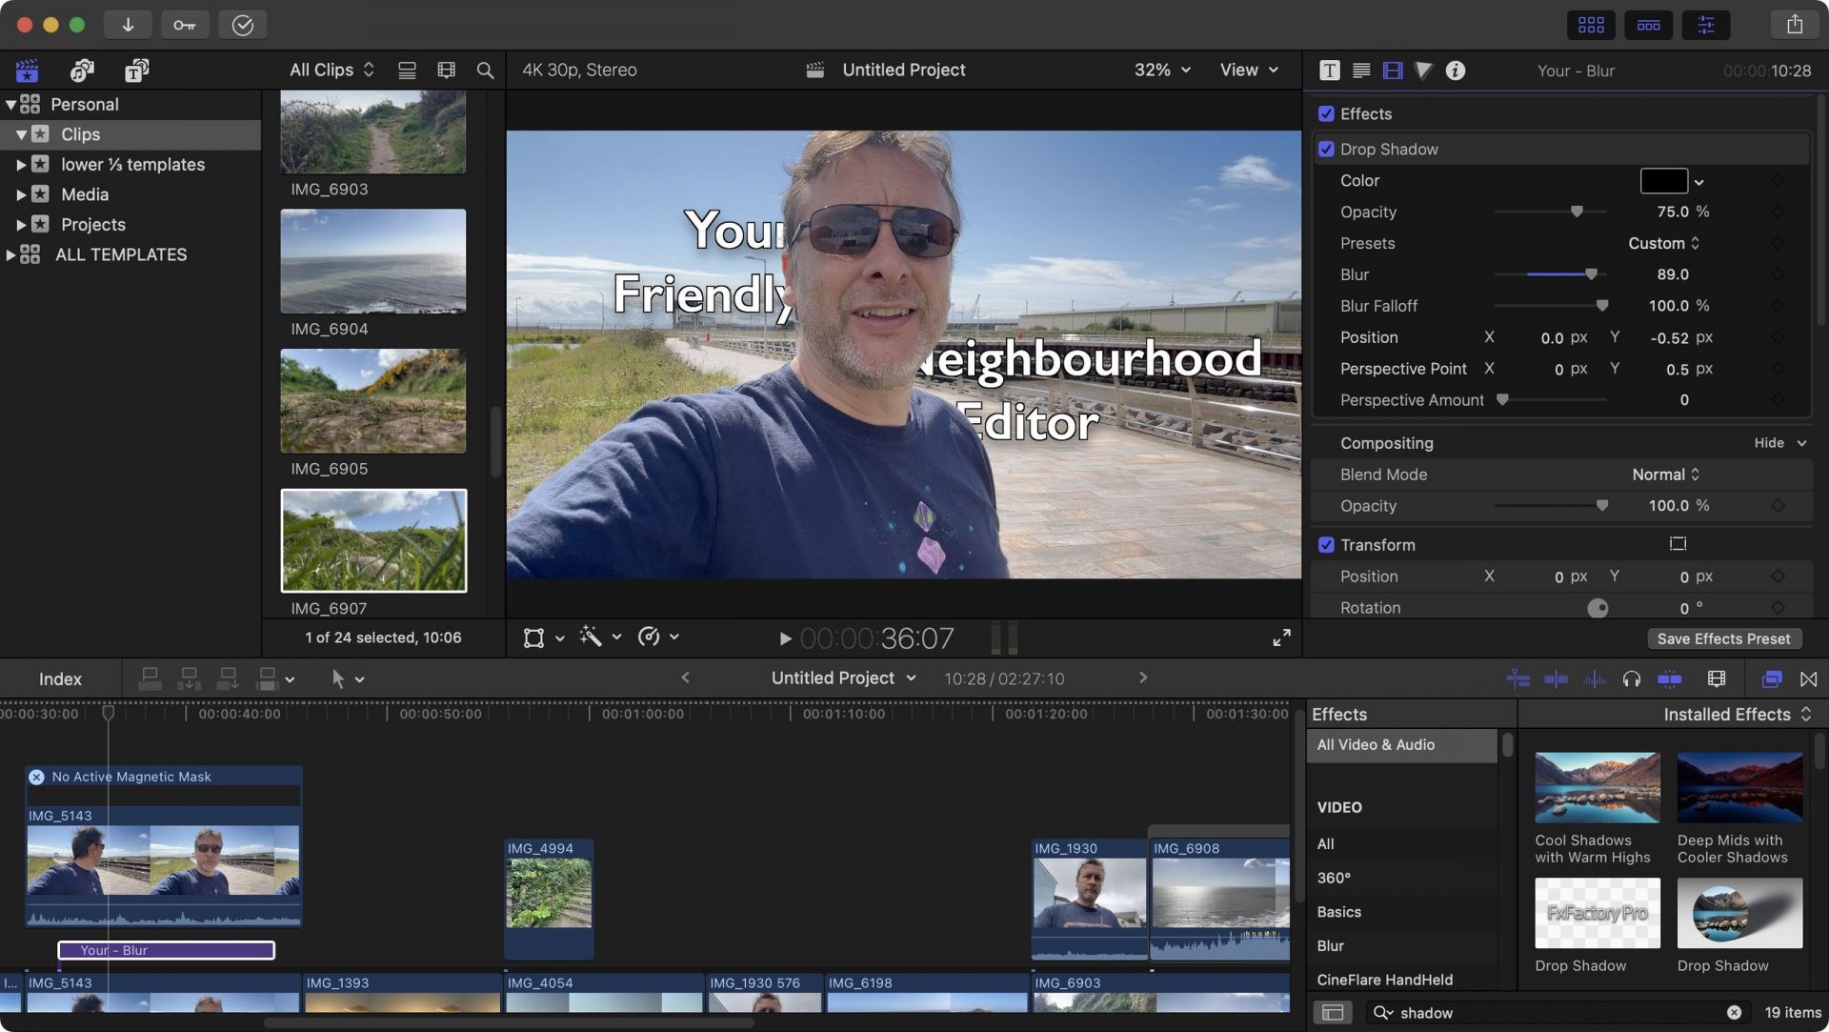
Task: Click the Save Effects Preset button
Action: click(x=1724, y=638)
